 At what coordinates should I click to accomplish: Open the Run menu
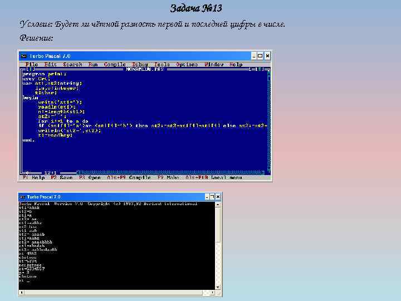point(93,65)
